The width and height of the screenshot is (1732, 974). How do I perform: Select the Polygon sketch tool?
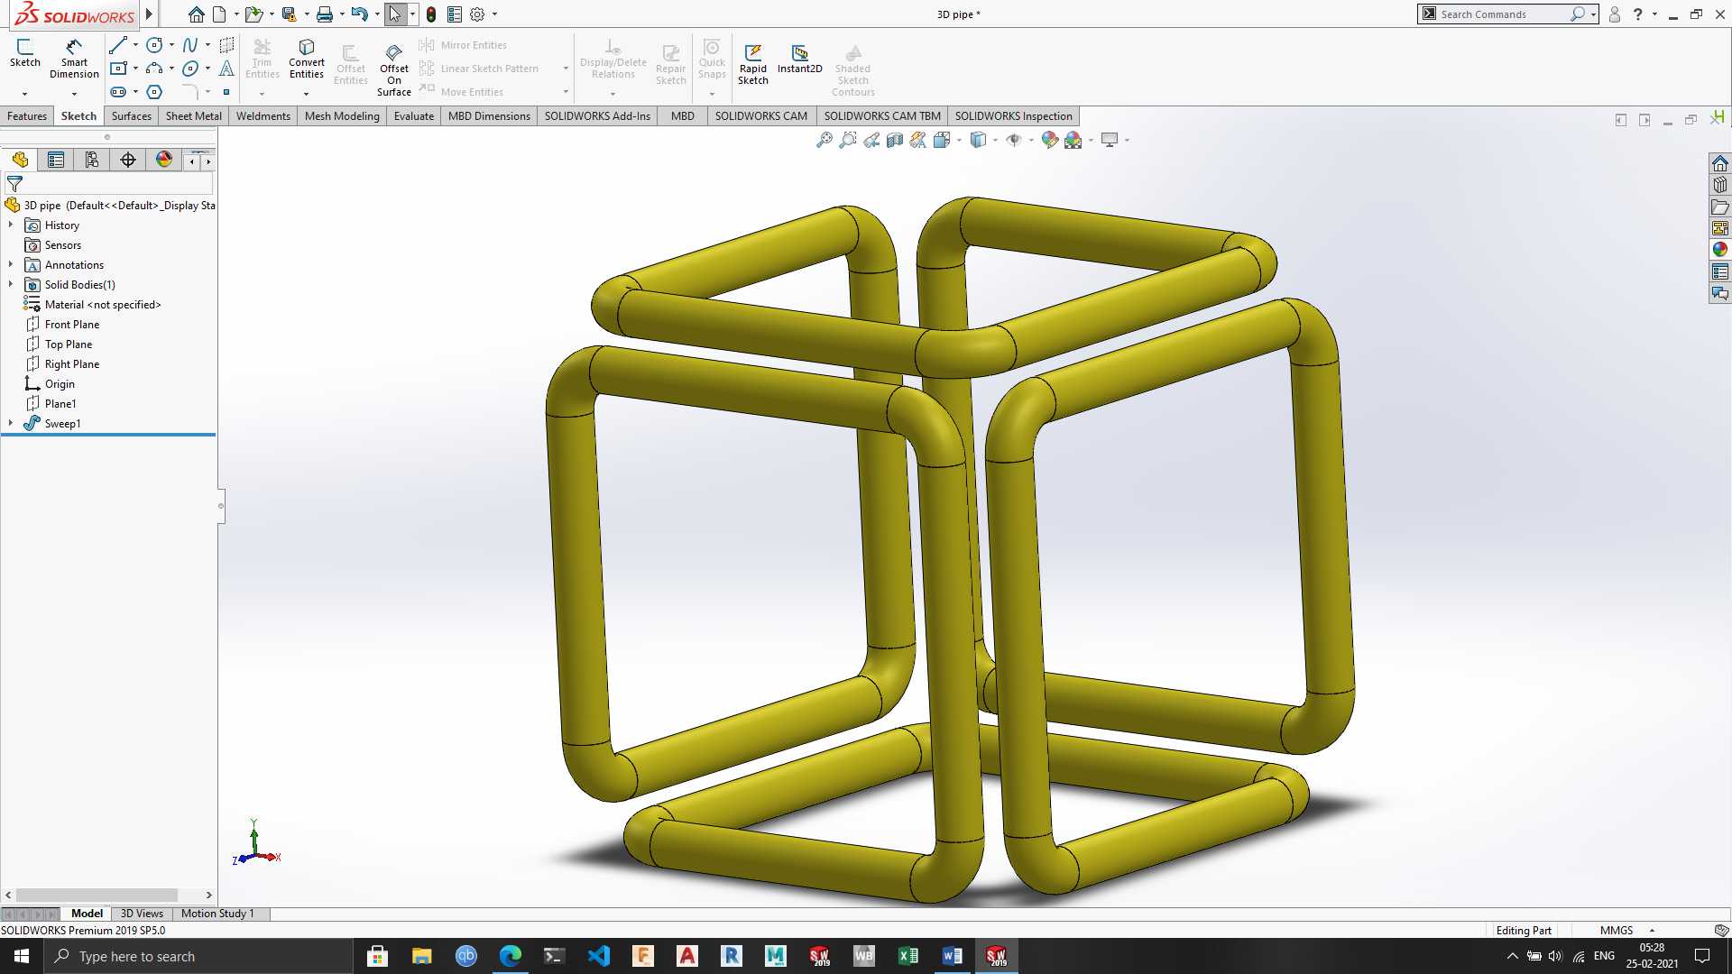(154, 92)
